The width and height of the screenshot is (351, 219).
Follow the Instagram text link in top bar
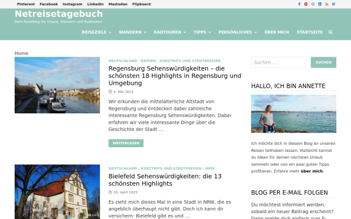pos(73,4)
